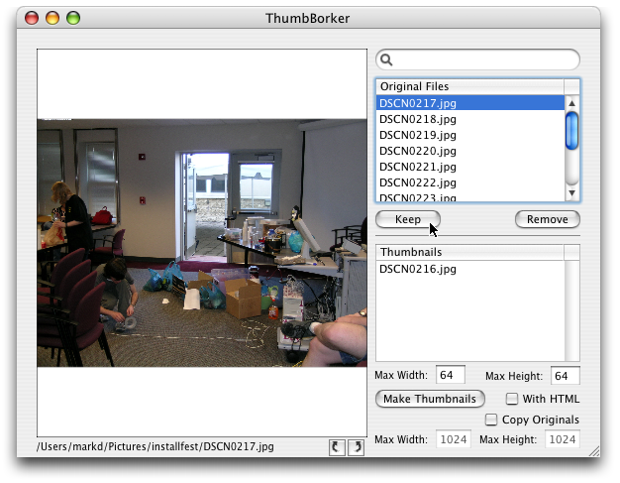Click the rotate right icon

[x=356, y=447]
